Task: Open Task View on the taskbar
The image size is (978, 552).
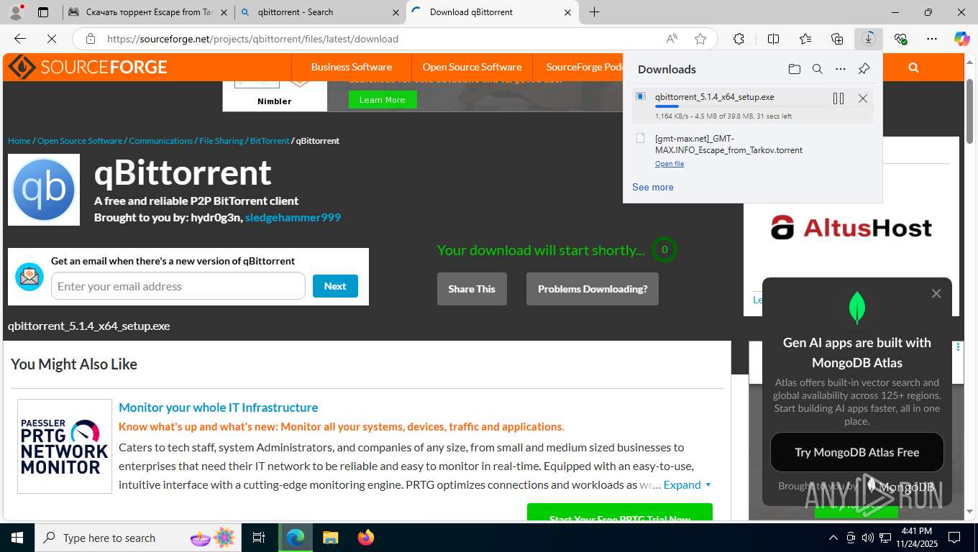Action: click(x=259, y=538)
